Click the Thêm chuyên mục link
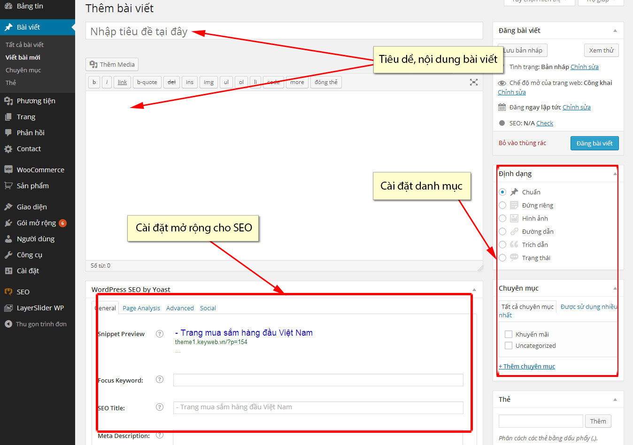Image resolution: width=633 pixels, height=445 pixels. 527,366
